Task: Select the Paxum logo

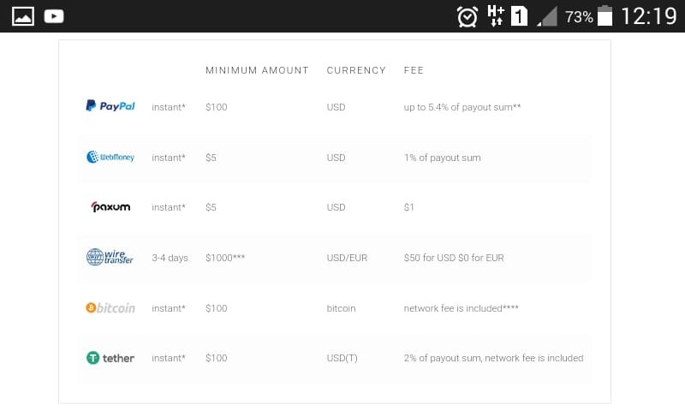Action: pos(110,206)
